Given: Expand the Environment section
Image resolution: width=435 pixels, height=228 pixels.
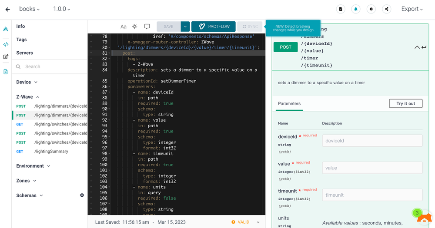Looking at the screenshot, I should 33,166.
